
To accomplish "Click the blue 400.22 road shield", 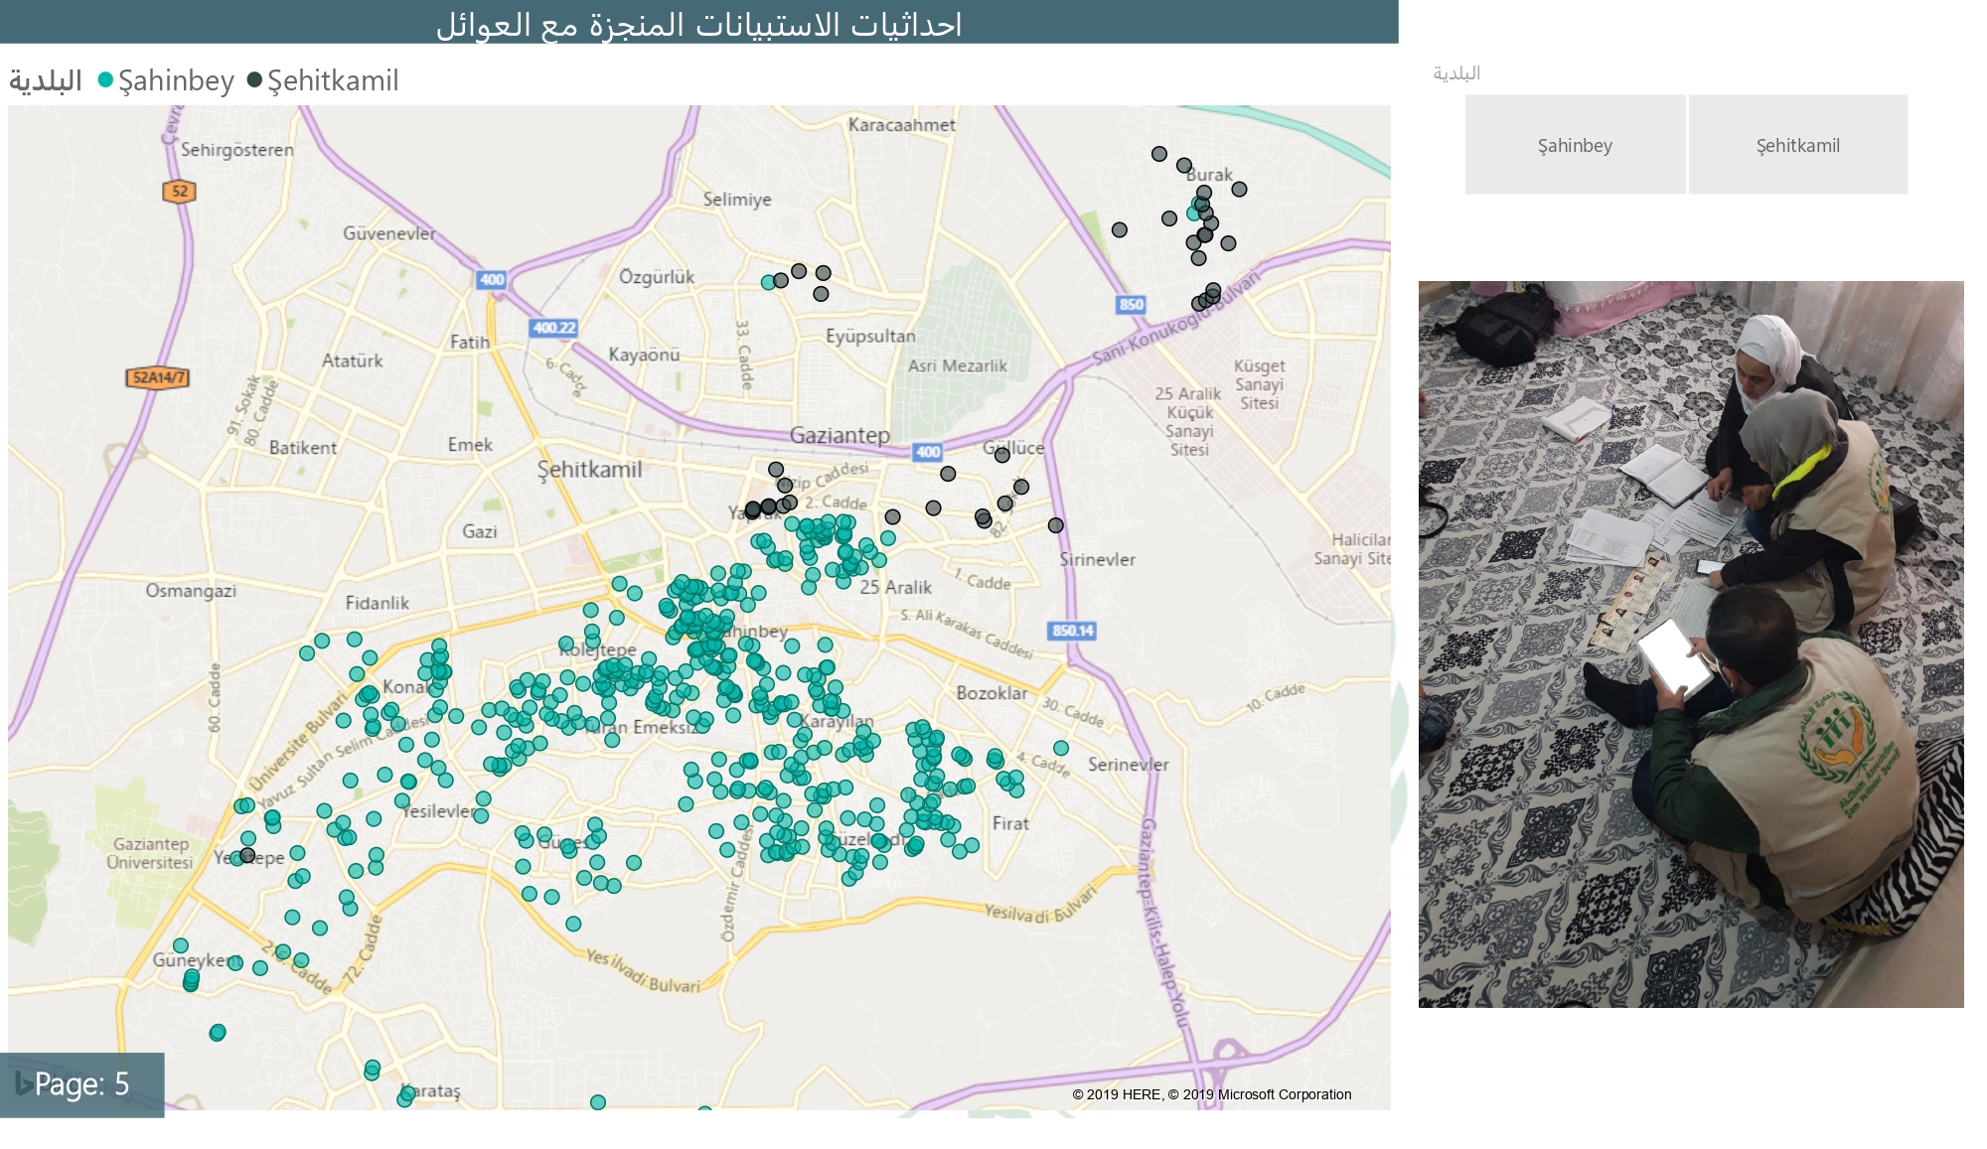I will point(553,328).
